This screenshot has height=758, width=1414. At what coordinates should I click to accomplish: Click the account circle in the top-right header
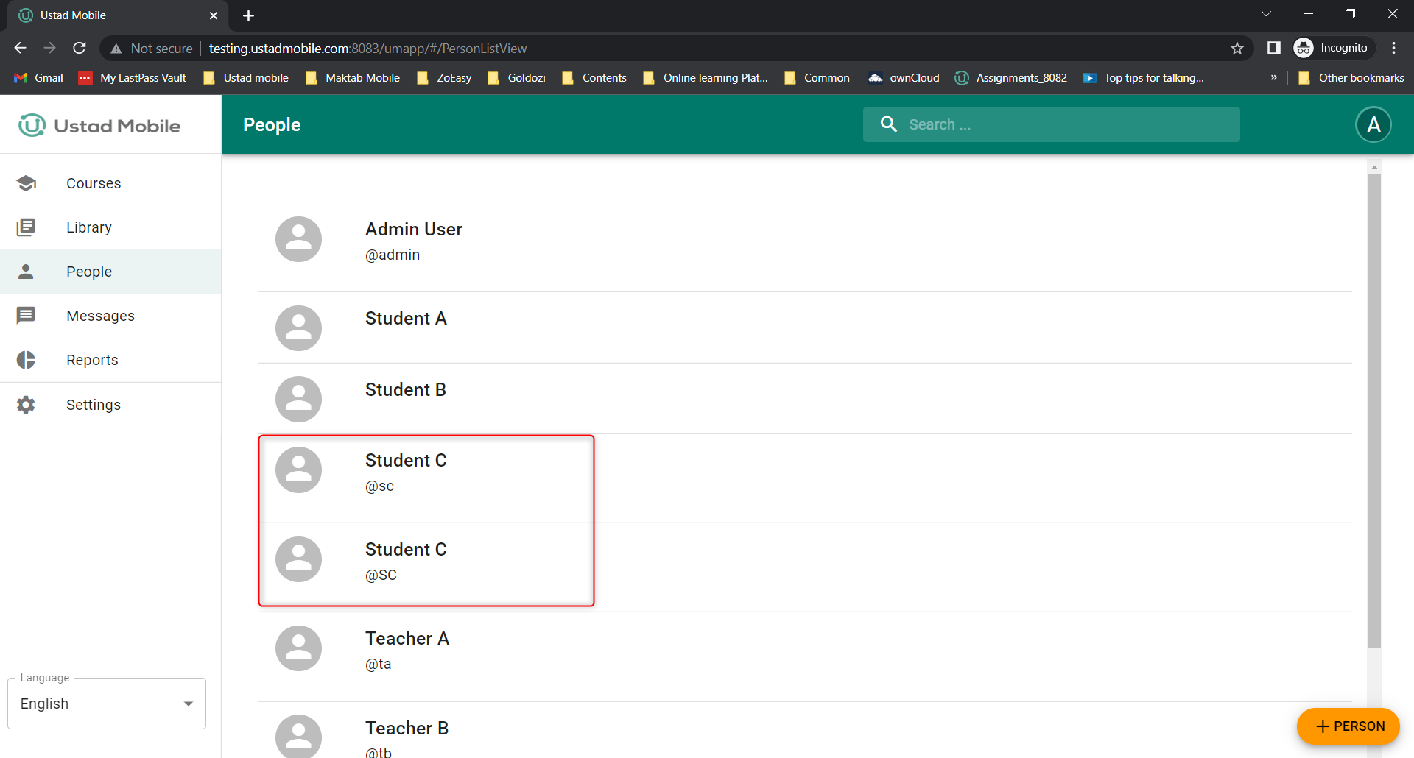click(1373, 124)
